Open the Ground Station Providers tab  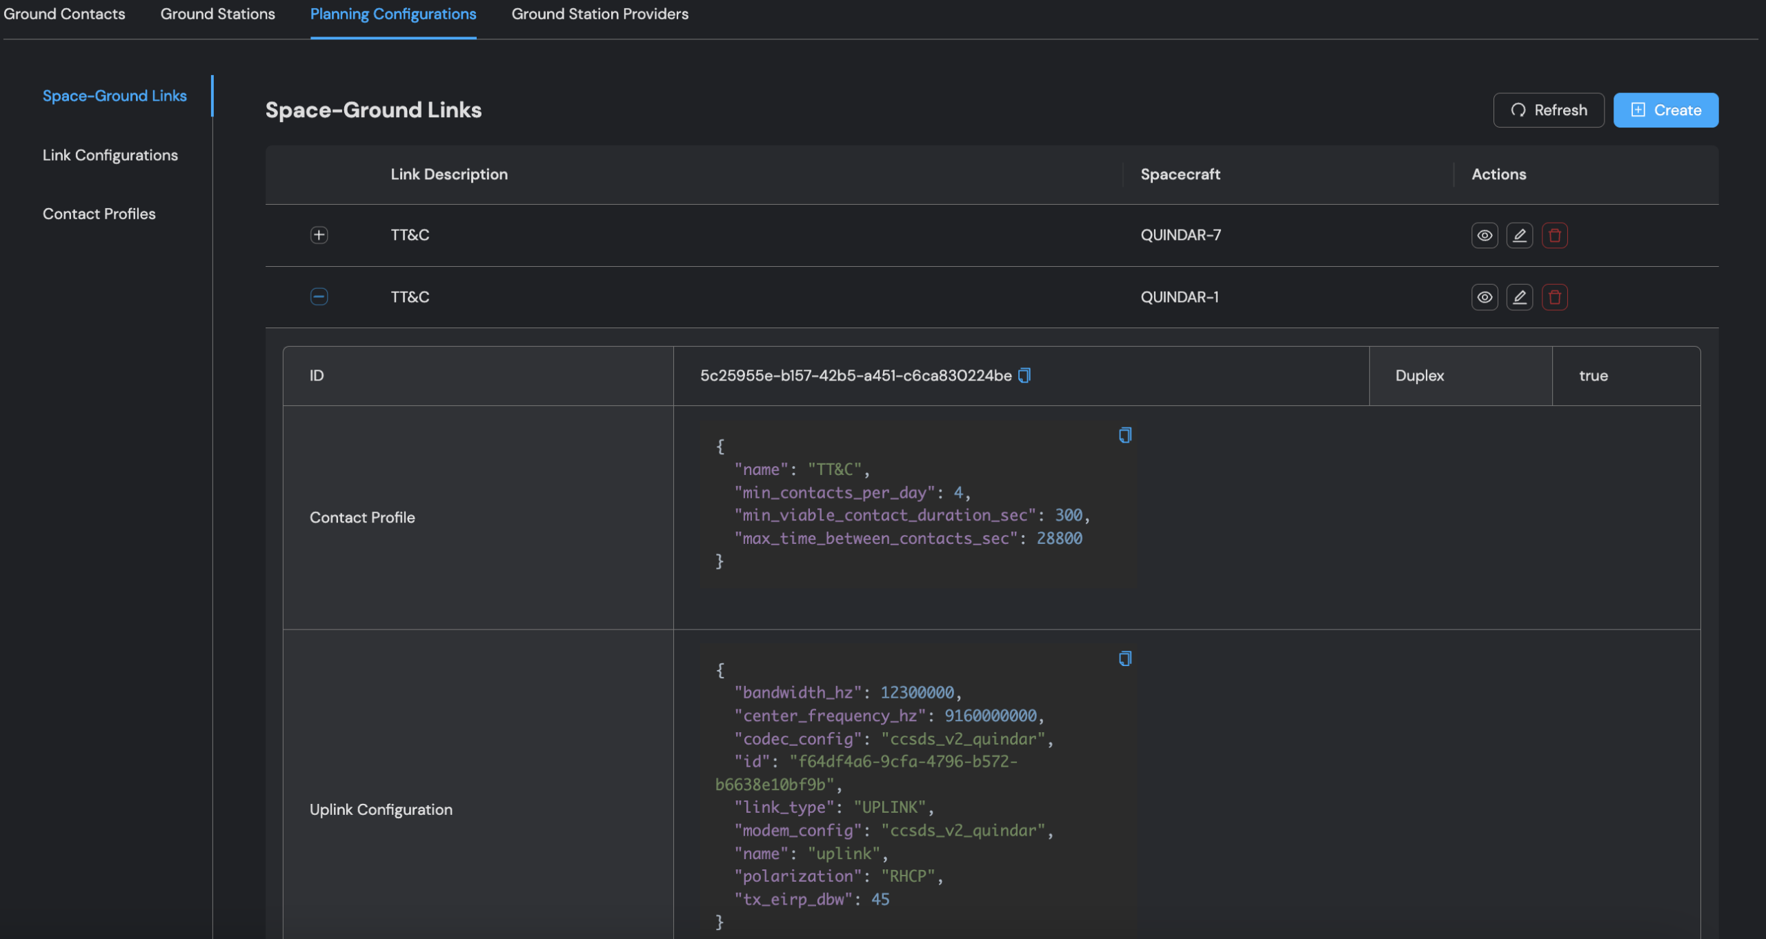coord(599,14)
